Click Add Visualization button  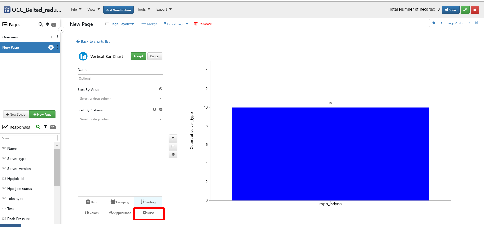(x=118, y=10)
